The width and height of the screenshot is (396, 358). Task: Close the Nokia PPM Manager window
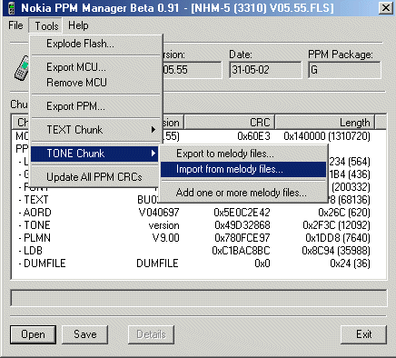385,8
